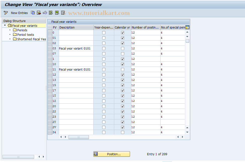Click the Copy As toolbar icon
Viewport: 245px width, 162px height.
(33, 13)
